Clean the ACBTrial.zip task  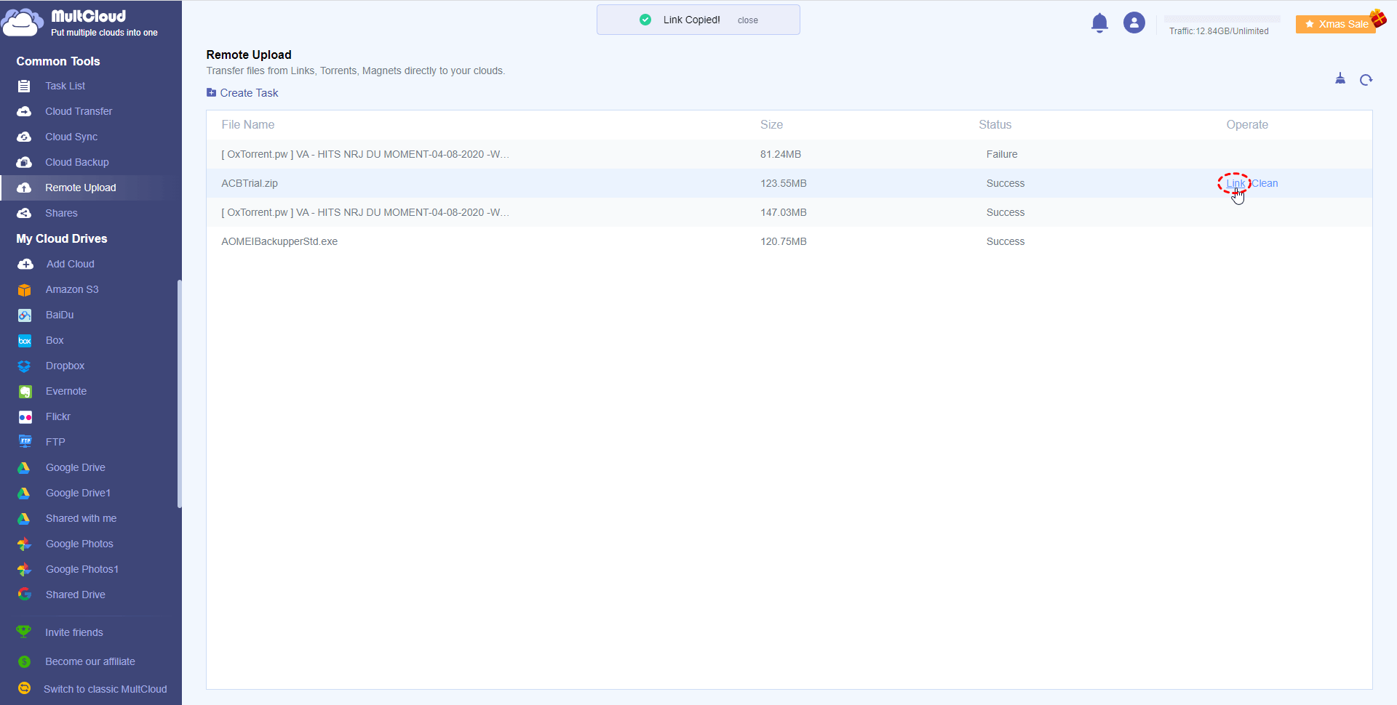(1265, 183)
